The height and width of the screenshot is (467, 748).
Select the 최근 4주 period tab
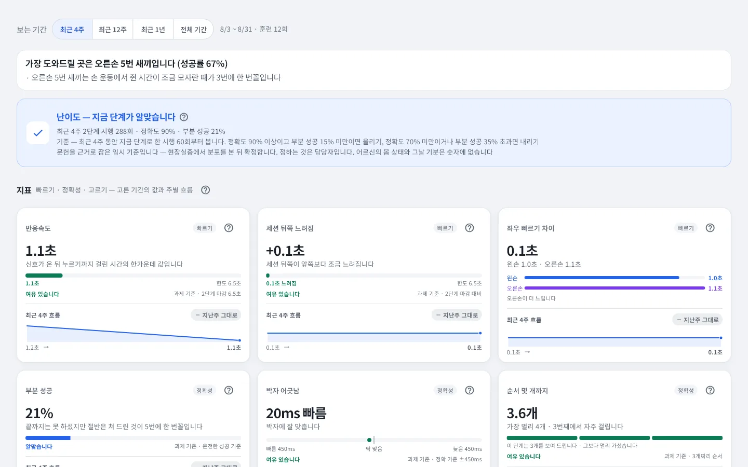click(72, 30)
